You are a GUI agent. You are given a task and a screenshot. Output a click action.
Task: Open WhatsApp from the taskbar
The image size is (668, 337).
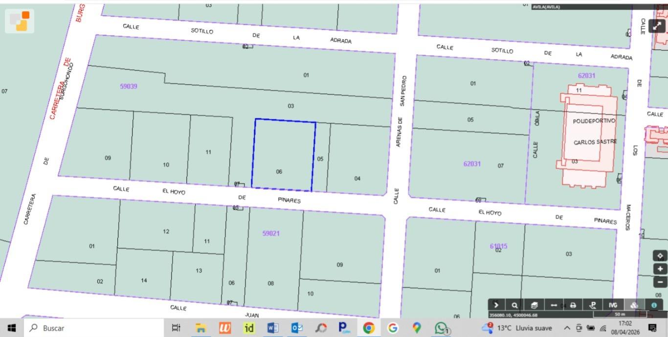440,328
